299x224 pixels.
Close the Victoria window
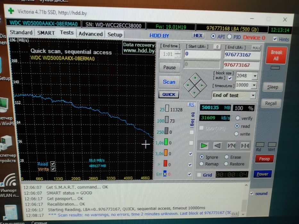point(285,20)
